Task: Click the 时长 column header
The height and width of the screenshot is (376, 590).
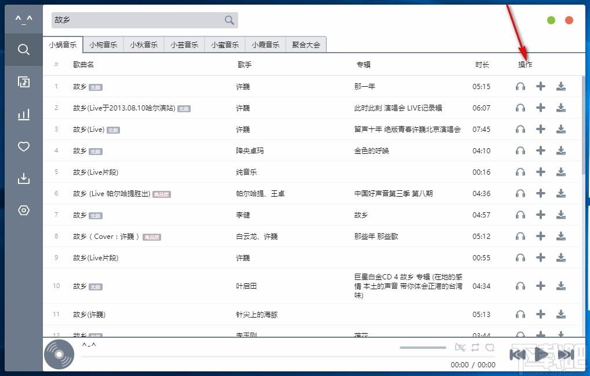Action: pos(482,65)
